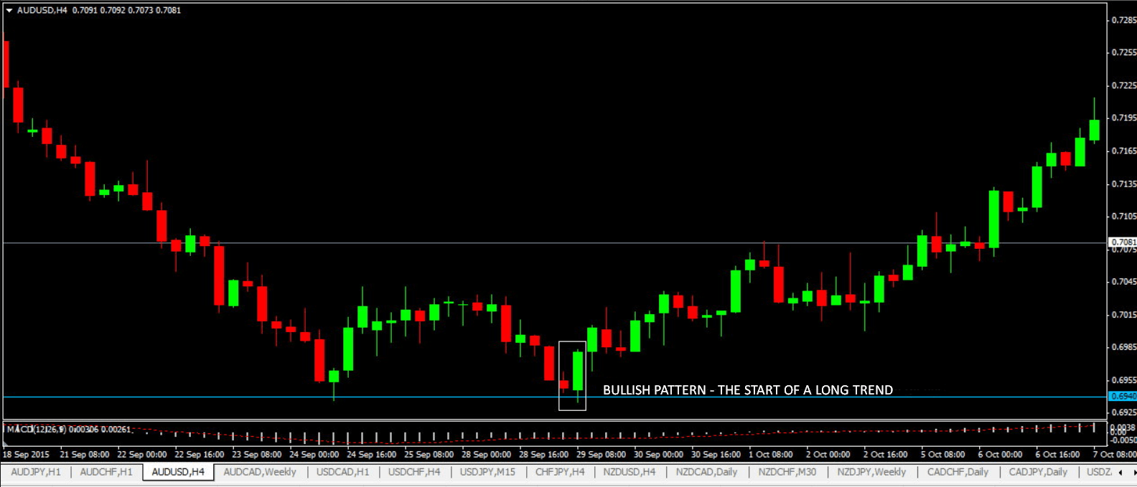Select the USDJPY,M15 chart tab
Image resolution: width=1137 pixels, height=487 pixels.
[x=487, y=472]
